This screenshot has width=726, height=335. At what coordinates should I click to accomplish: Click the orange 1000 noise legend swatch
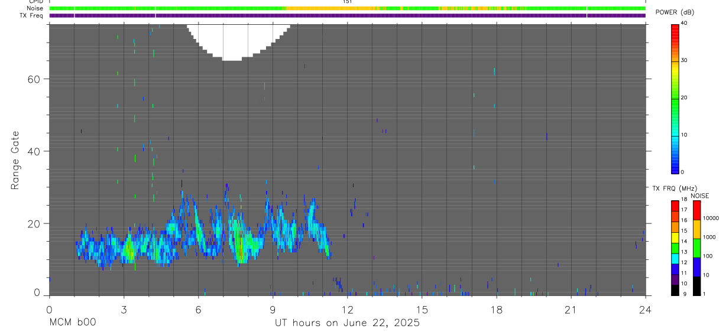pyautogui.click(x=696, y=229)
